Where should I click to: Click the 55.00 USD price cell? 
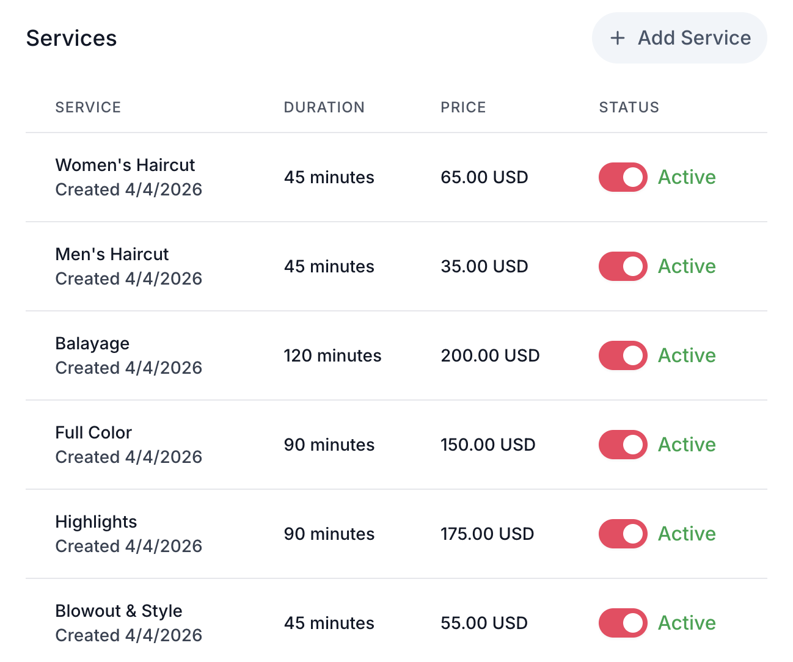coord(484,623)
